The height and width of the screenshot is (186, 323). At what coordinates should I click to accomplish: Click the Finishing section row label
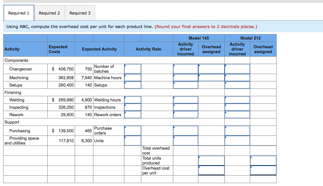(13, 92)
